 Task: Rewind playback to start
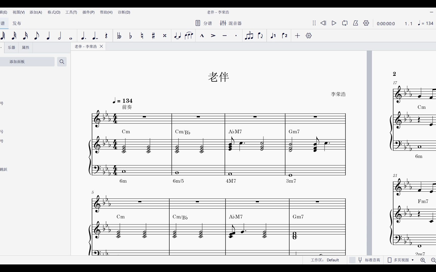tap(323, 23)
